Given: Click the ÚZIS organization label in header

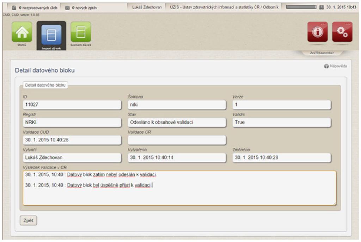Looking at the screenshot, I should click(x=224, y=7).
